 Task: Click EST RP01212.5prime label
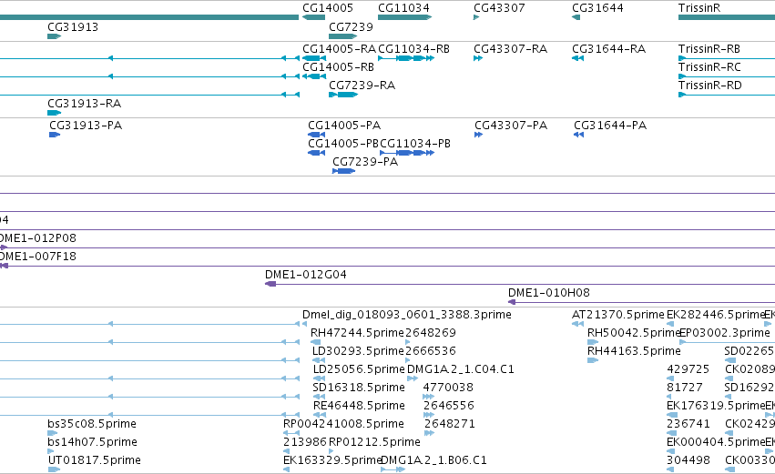374,442
